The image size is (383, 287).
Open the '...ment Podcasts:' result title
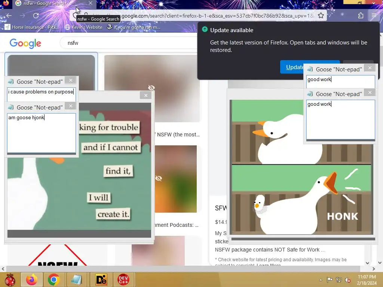[x=177, y=225]
